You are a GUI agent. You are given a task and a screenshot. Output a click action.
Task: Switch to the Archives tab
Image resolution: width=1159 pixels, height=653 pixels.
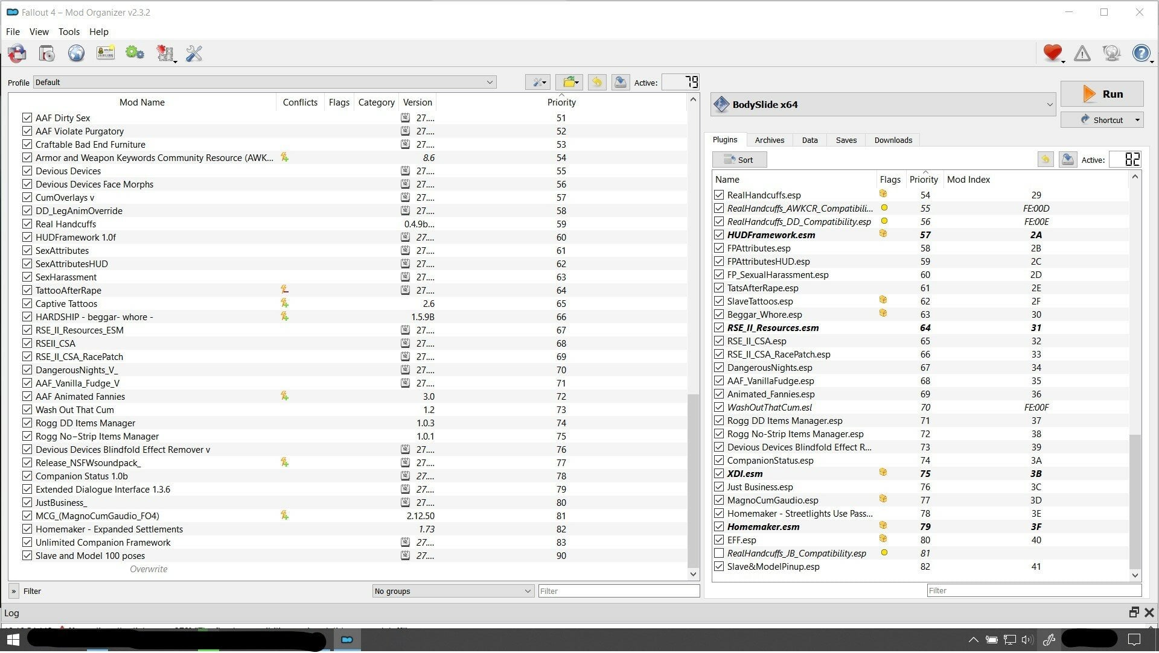click(770, 140)
